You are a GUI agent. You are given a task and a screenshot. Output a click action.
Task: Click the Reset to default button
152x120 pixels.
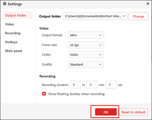tap(134, 112)
